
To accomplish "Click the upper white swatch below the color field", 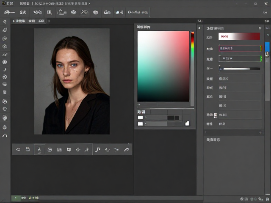I will point(140,118).
